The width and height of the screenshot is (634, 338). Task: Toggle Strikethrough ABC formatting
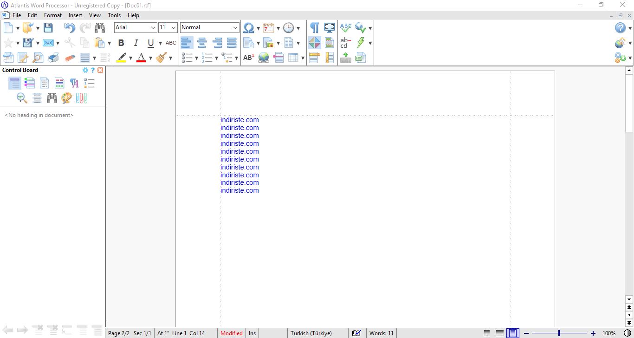pos(171,43)
